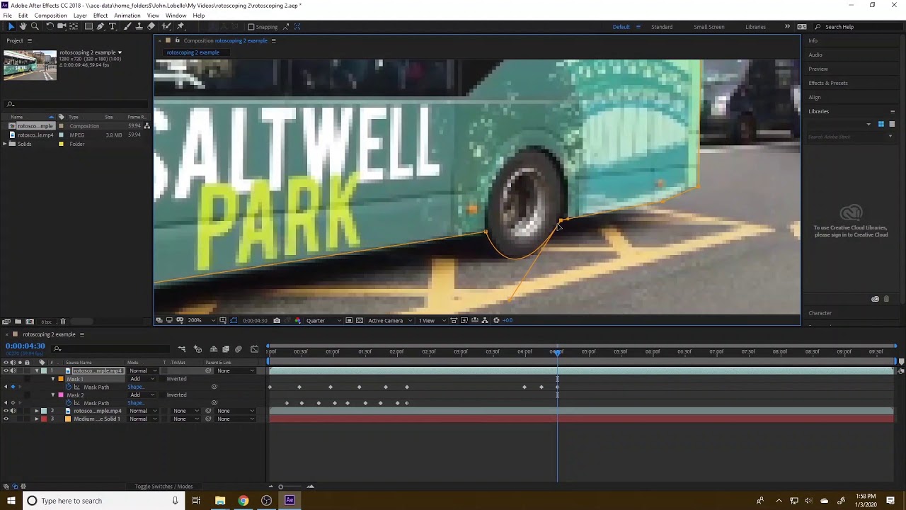This screenshot has height=510, width=906.
Task: Hide layer 1 video with eye icon
Action: pos(6,370)
